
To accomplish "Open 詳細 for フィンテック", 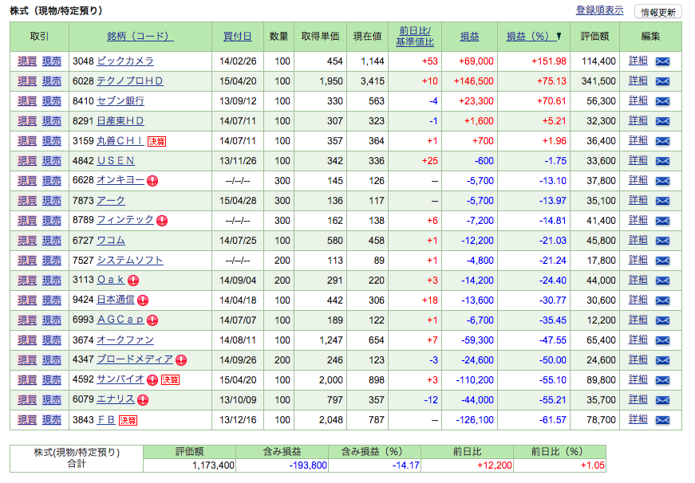I will coord(638,221).
